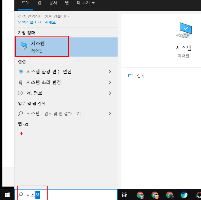
Task: Click the 인덱싱을 다시 켜세요 link
Action: (x=37, y=22)
